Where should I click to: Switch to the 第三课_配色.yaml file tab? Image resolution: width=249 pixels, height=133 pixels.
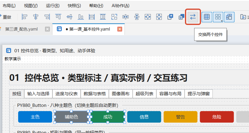[21, 29]
